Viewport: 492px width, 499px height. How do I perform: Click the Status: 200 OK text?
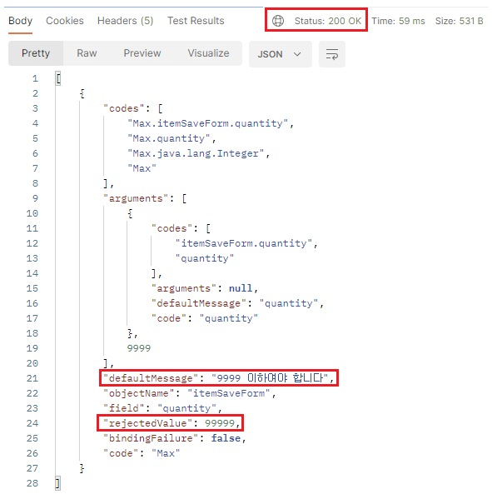327,21
